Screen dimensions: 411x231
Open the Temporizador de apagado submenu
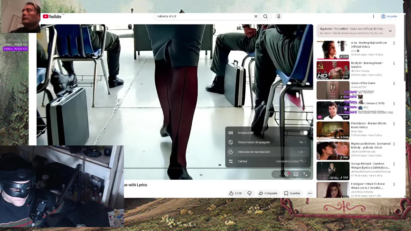click(268, 142)
